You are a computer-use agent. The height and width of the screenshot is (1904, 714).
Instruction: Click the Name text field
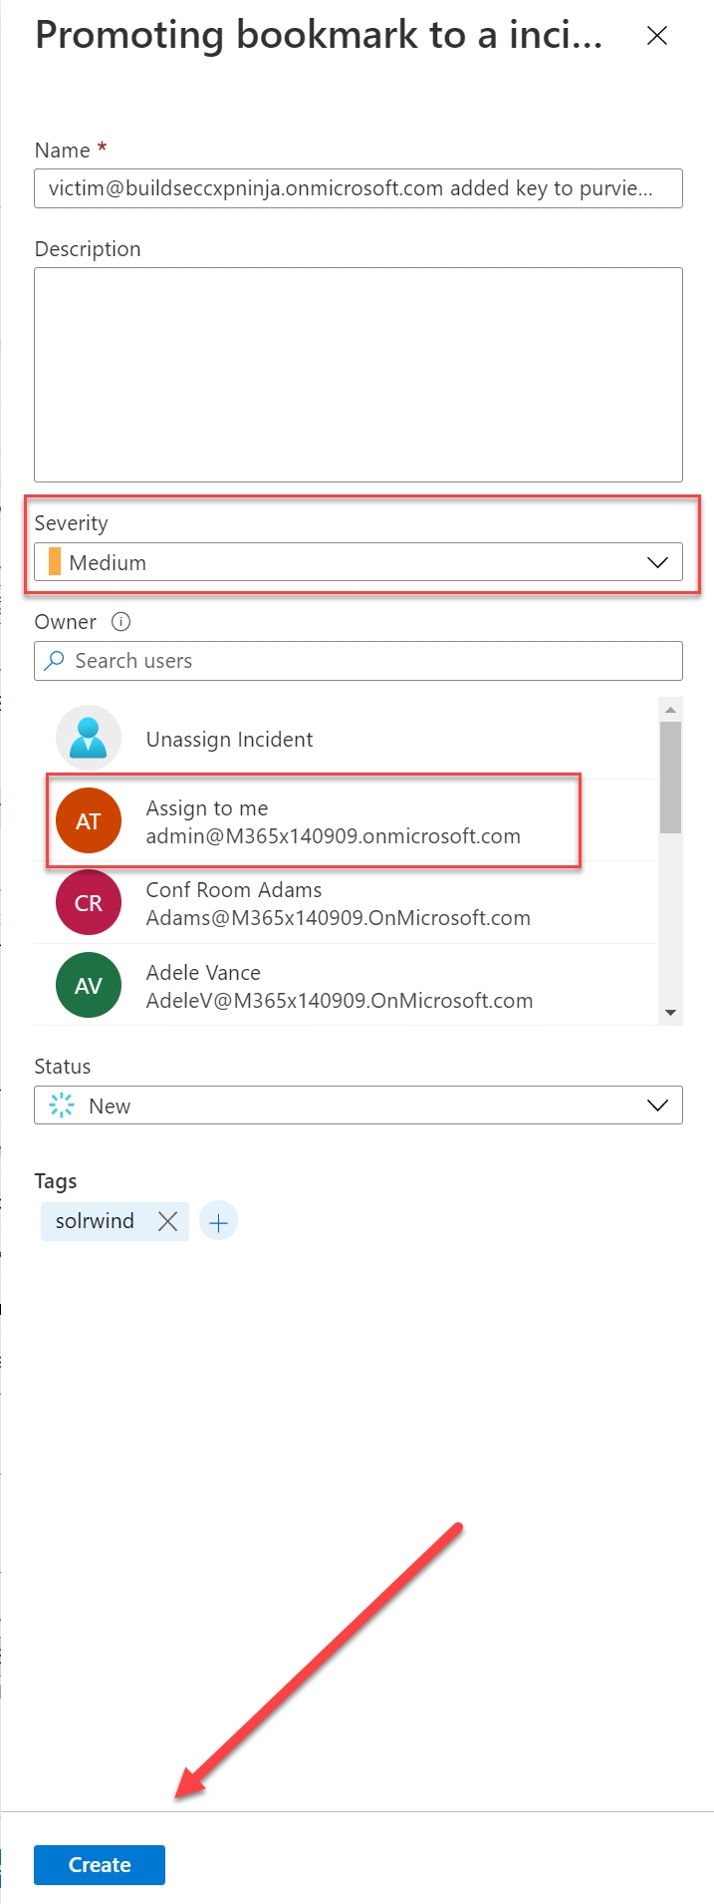pos(357,188)
